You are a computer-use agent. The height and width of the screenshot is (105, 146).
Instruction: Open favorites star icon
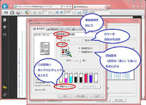[x=137, y=6]
